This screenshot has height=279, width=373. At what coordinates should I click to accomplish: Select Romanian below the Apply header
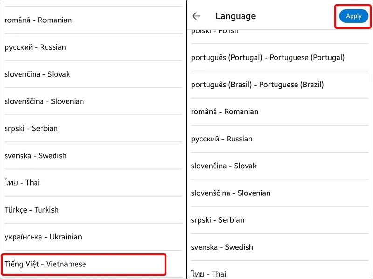coord(224,112)
